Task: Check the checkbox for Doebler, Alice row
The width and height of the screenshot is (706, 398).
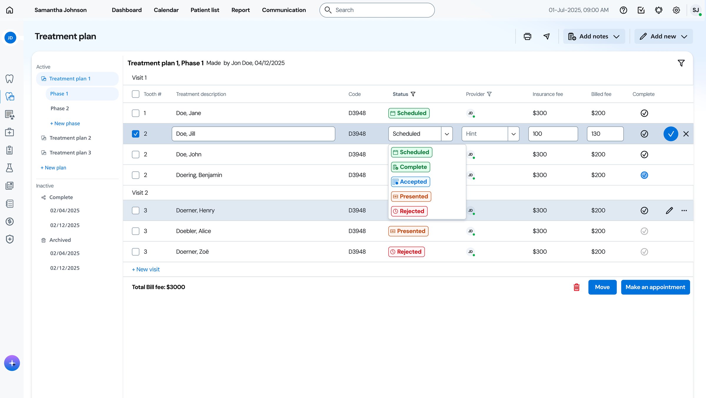Action: coord(136,231)
